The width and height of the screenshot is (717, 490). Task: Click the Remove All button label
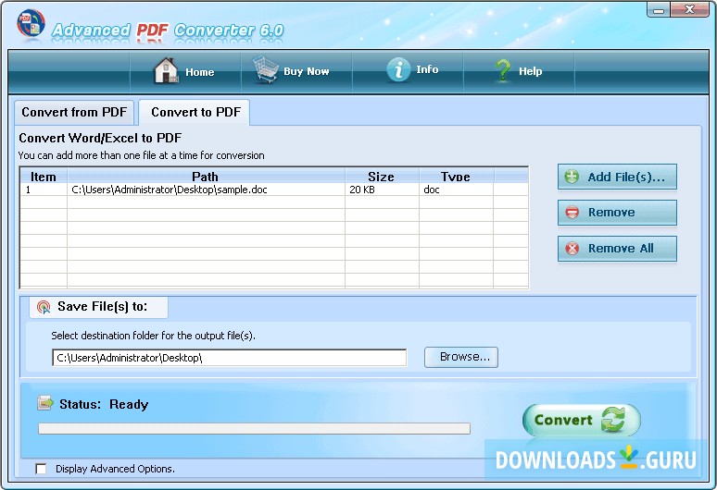click(621, 248)
